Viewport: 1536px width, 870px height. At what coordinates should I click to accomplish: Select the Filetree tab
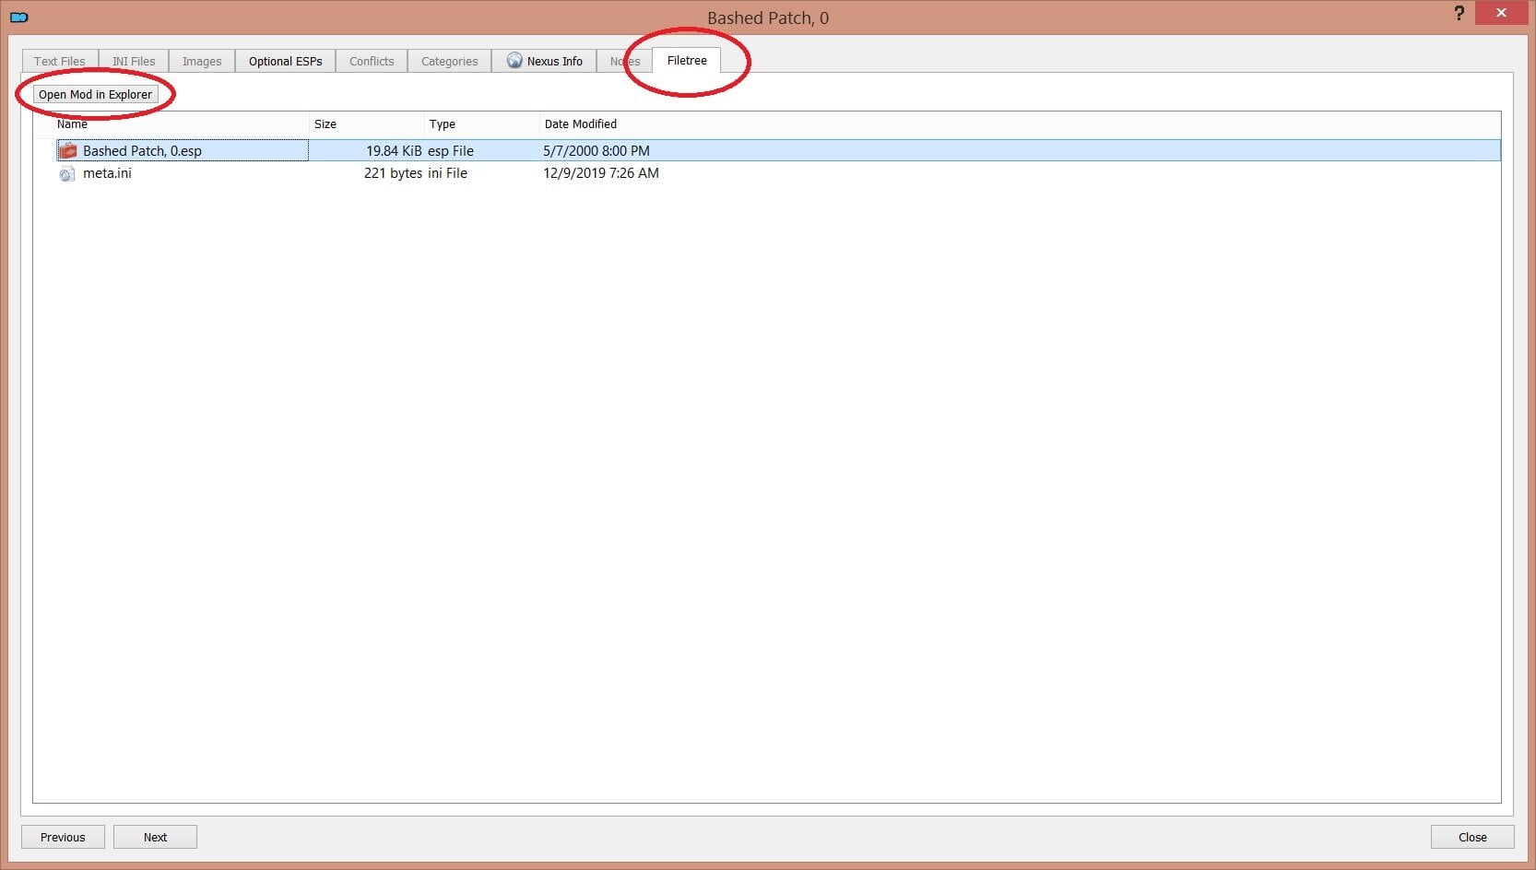pyautogui.click(x=687, y=61)
